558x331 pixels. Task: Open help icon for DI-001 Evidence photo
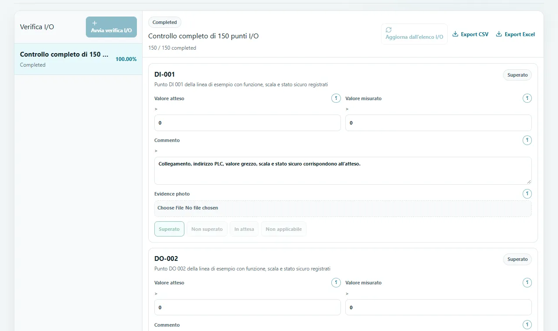527,194
